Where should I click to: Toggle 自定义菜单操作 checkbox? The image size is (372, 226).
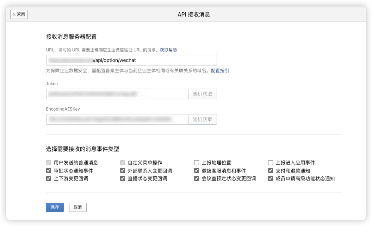123,163
